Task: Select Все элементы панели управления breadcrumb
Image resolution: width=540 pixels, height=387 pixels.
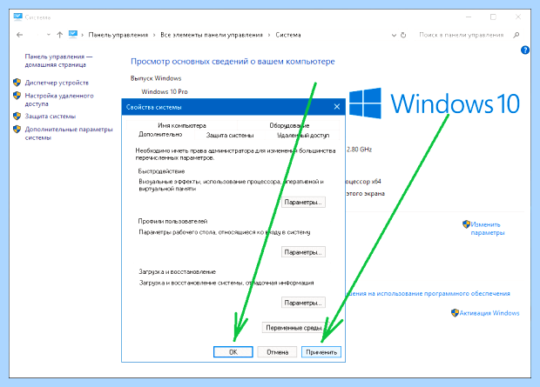Action: [x=212, y=35]
